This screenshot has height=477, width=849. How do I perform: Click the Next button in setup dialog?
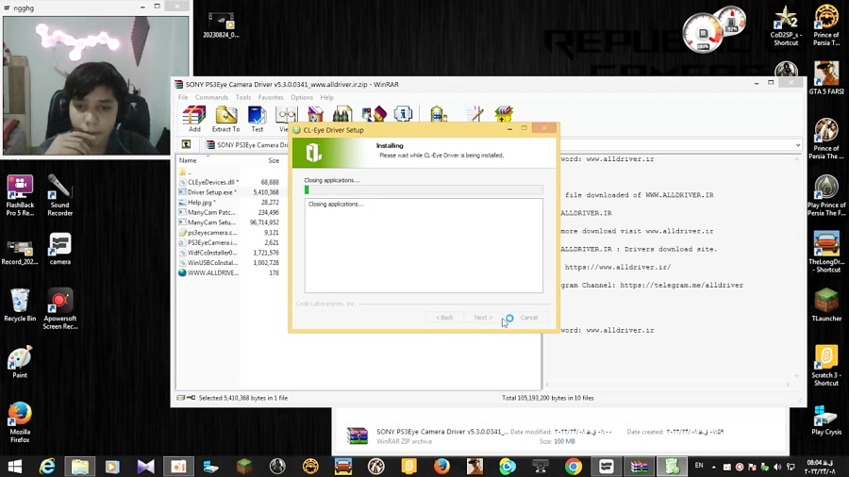[483, 318]
